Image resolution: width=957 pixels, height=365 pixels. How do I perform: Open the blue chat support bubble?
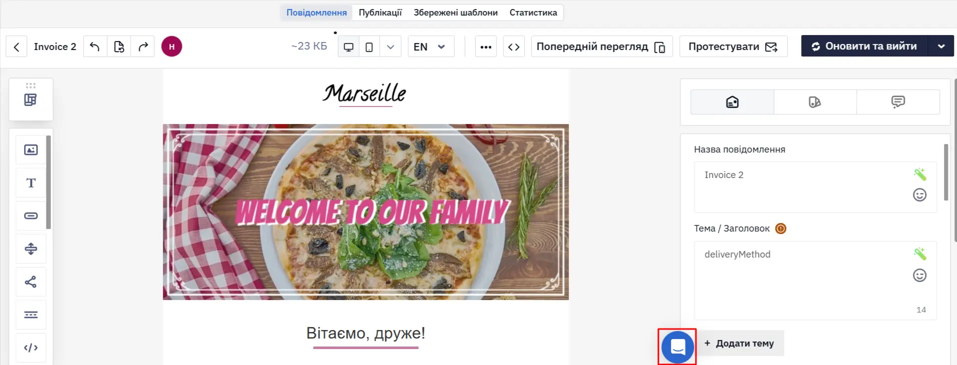[677, 347]
